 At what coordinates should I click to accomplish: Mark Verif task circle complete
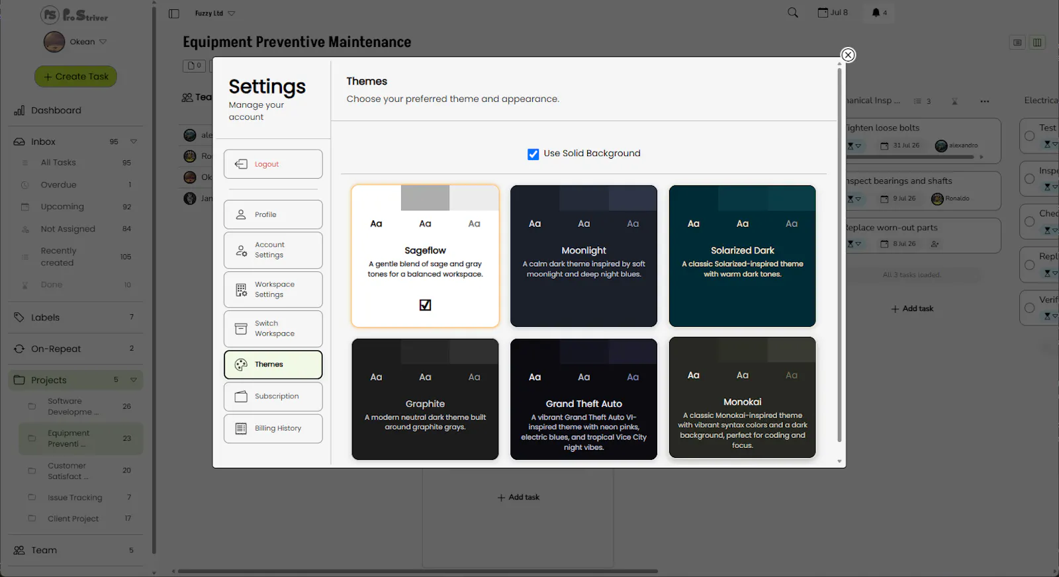(1029, 308)
